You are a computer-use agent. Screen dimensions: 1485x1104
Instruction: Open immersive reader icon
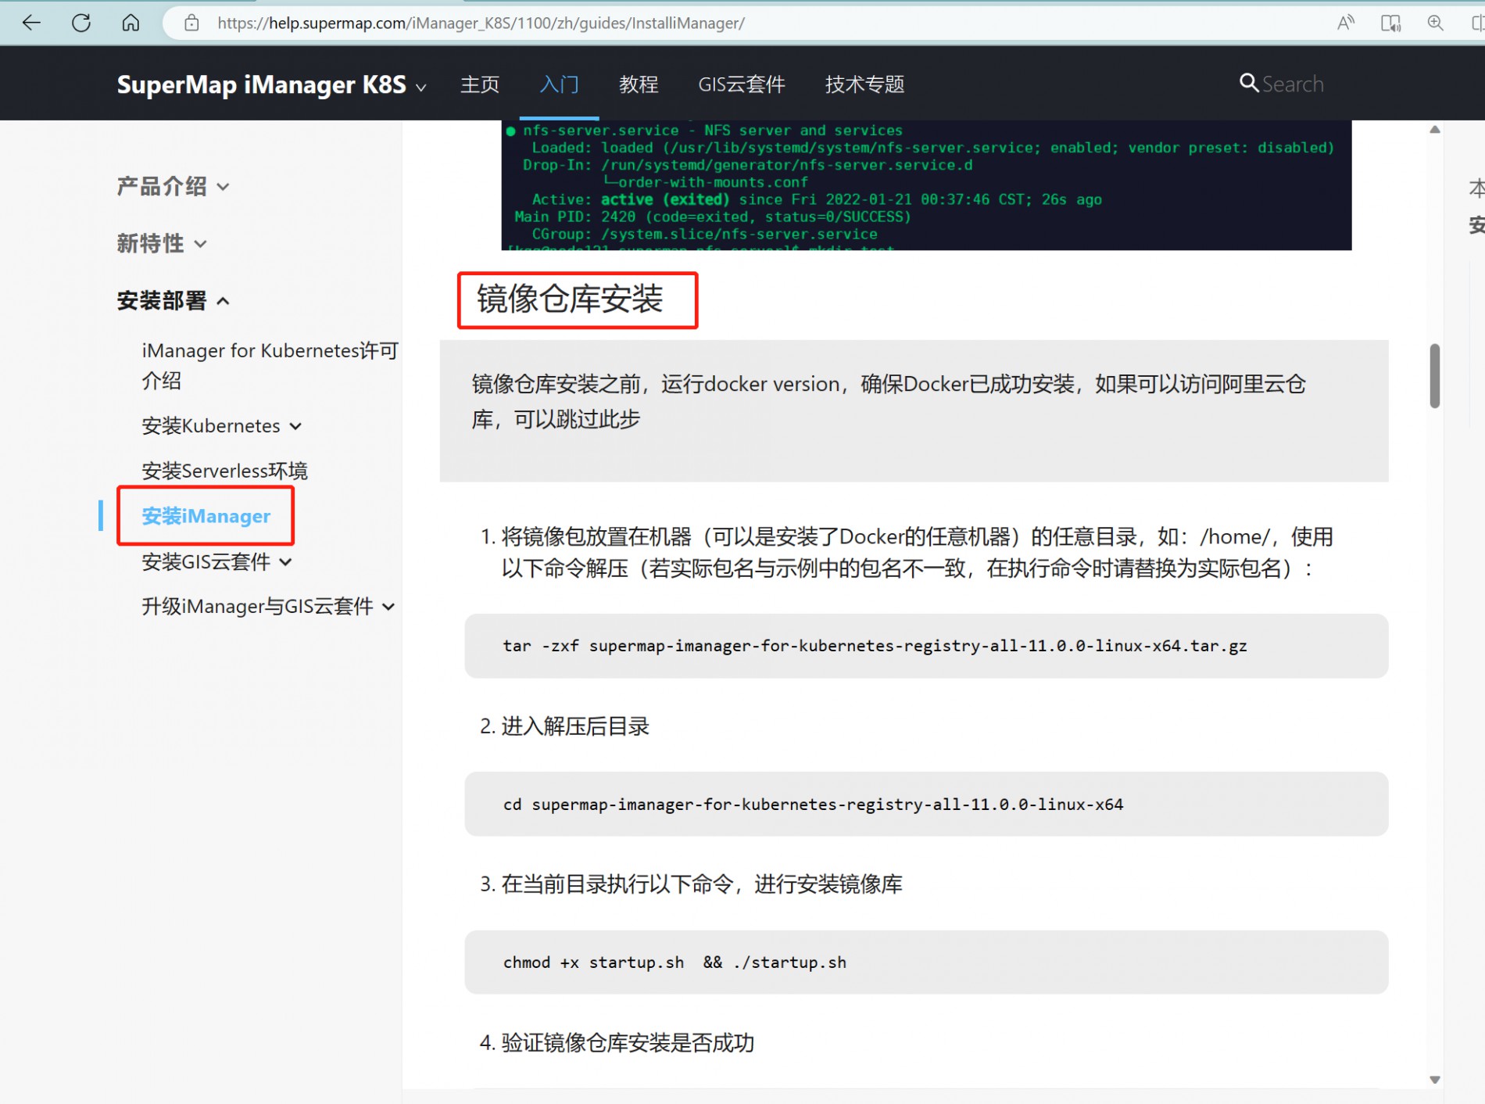click(1390, 23)
